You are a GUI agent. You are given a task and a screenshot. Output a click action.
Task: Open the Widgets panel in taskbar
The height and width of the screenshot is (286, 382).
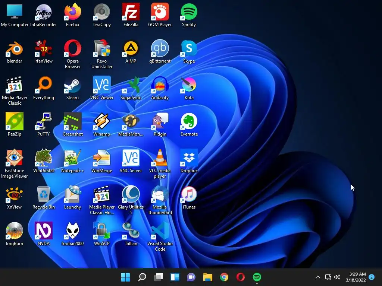(175, 277)
